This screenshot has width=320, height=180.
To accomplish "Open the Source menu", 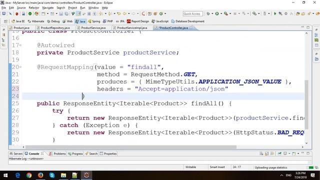I will [21, 8].
